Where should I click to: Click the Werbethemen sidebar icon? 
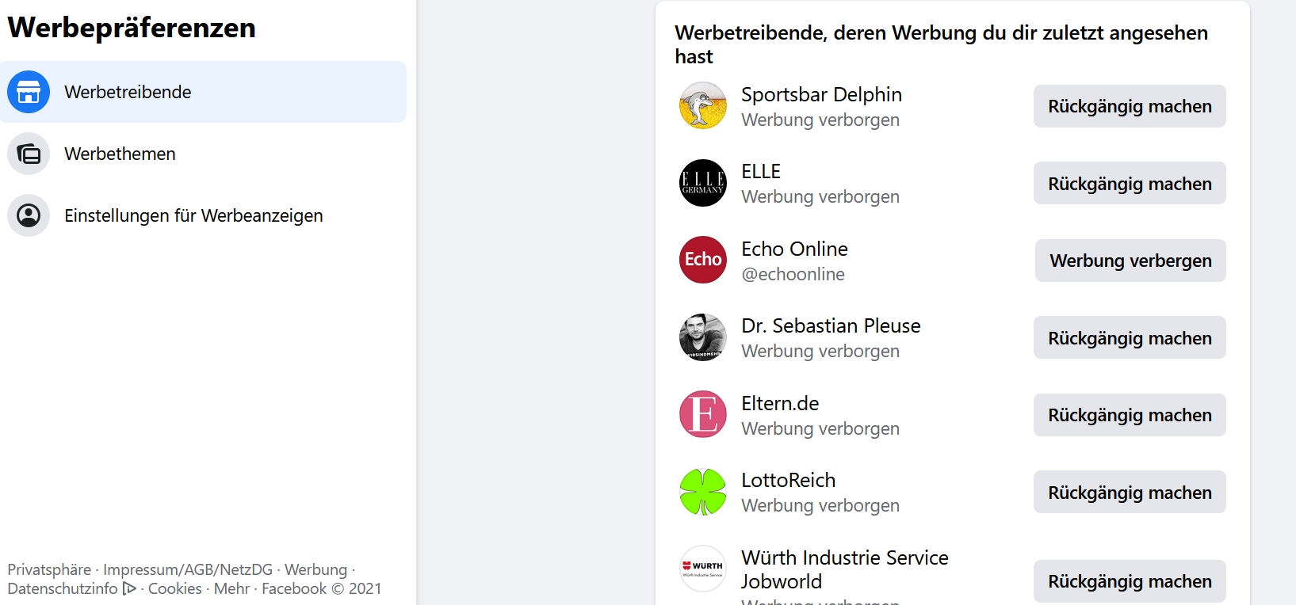(29, 154)
